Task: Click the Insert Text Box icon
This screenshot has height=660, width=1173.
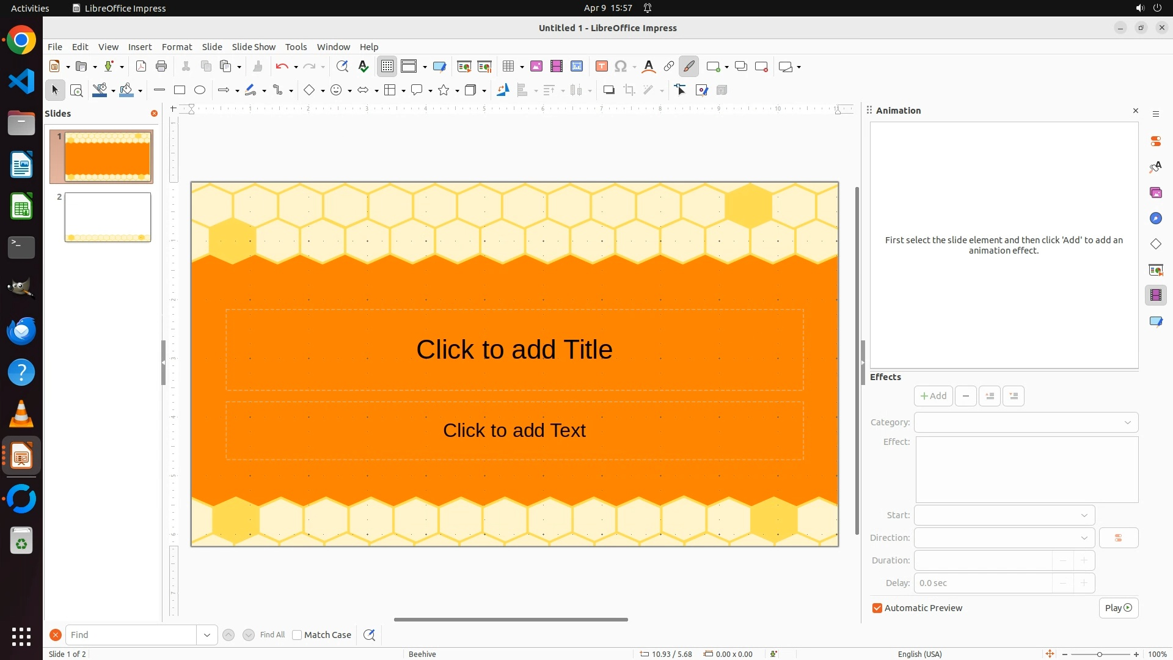Action: [x=602, y=67]
